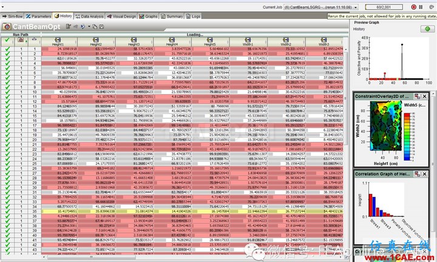
Task: Expand the dropdown arrow next to refresh icon
Action: tap(89, 27)
